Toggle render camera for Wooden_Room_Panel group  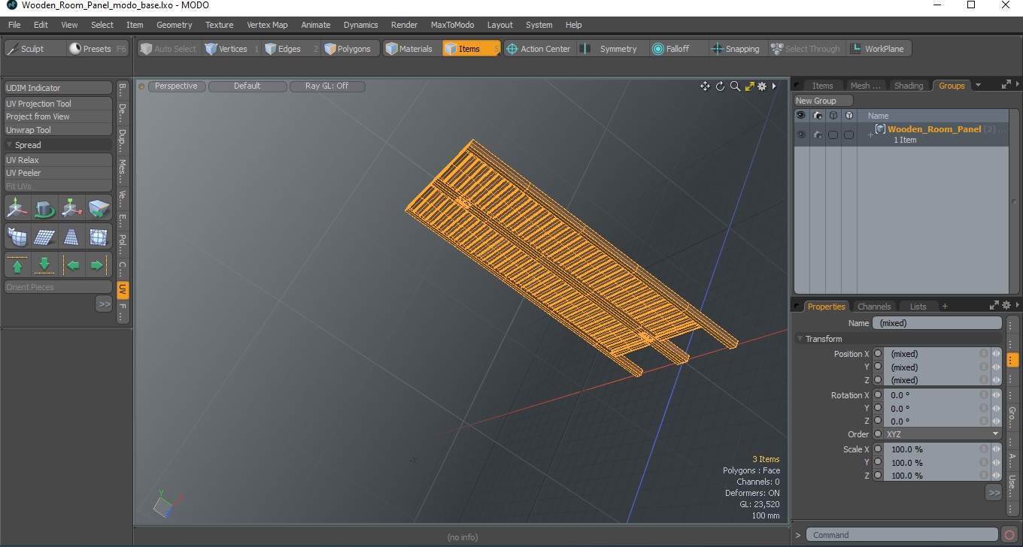[817, 134]
